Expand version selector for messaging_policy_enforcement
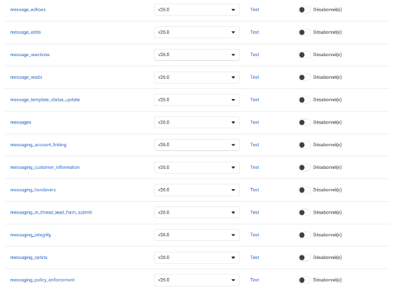 [197, 280]
